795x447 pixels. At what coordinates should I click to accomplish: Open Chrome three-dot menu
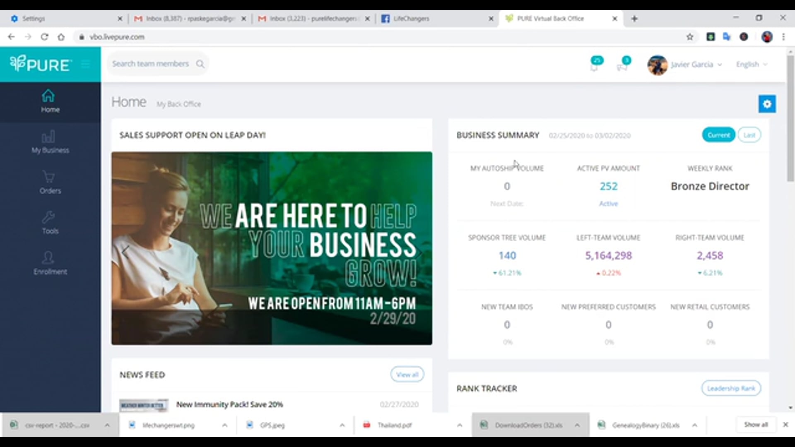(x=783, y=37)
